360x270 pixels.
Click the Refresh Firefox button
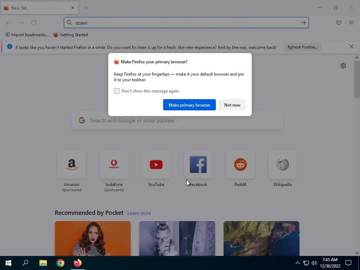pos(303,47)
